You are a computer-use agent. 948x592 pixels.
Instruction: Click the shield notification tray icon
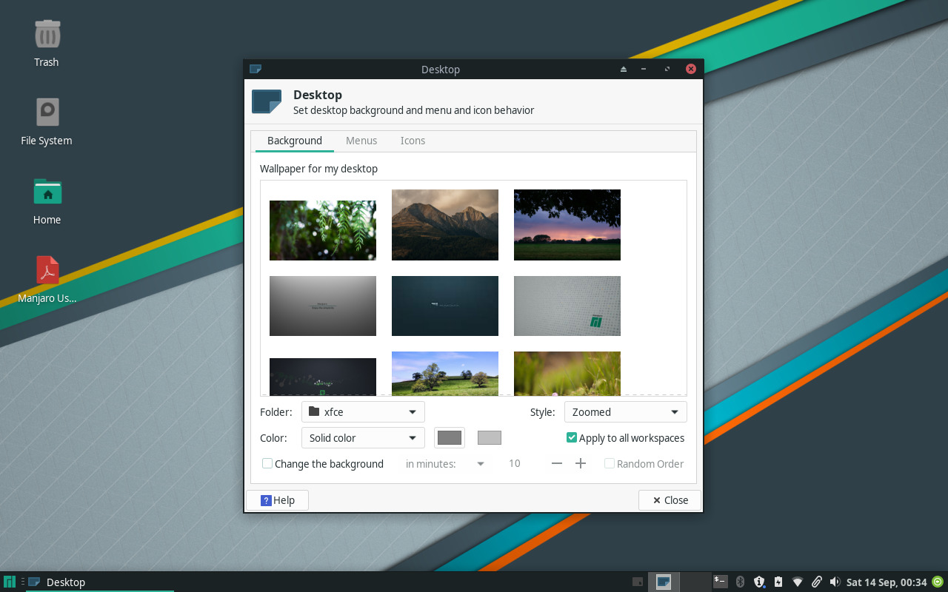click(759, 582)
